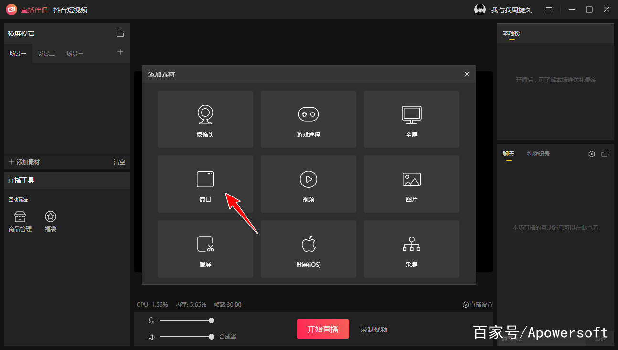Image resolution: width=618 pixels, height=350 pixels.
Task: Select the 摄像头 camera source
Action: coord(205,119)
